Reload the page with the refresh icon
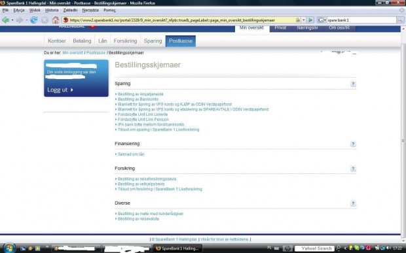 [34, 20]
